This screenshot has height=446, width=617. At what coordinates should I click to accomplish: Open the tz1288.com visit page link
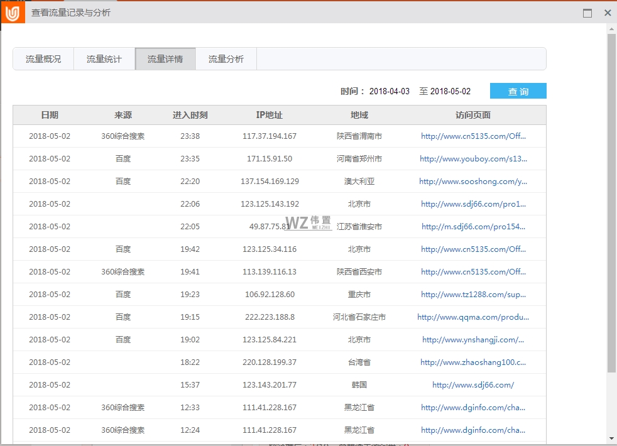(x=472, y=294)
